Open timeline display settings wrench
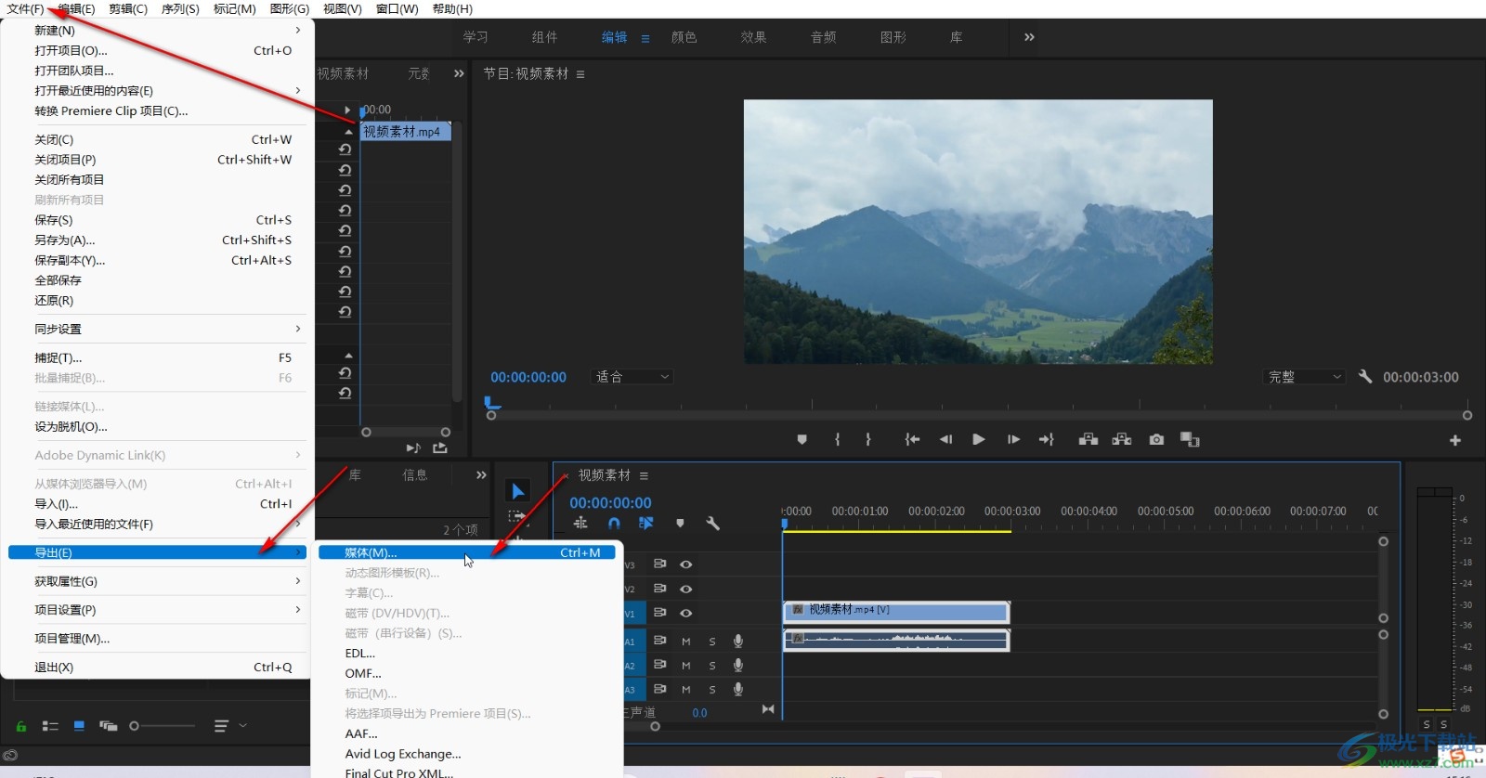 (713, 524)
